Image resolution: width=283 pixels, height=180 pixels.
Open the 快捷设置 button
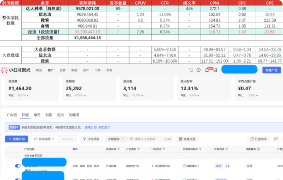(x=187, y=139)
